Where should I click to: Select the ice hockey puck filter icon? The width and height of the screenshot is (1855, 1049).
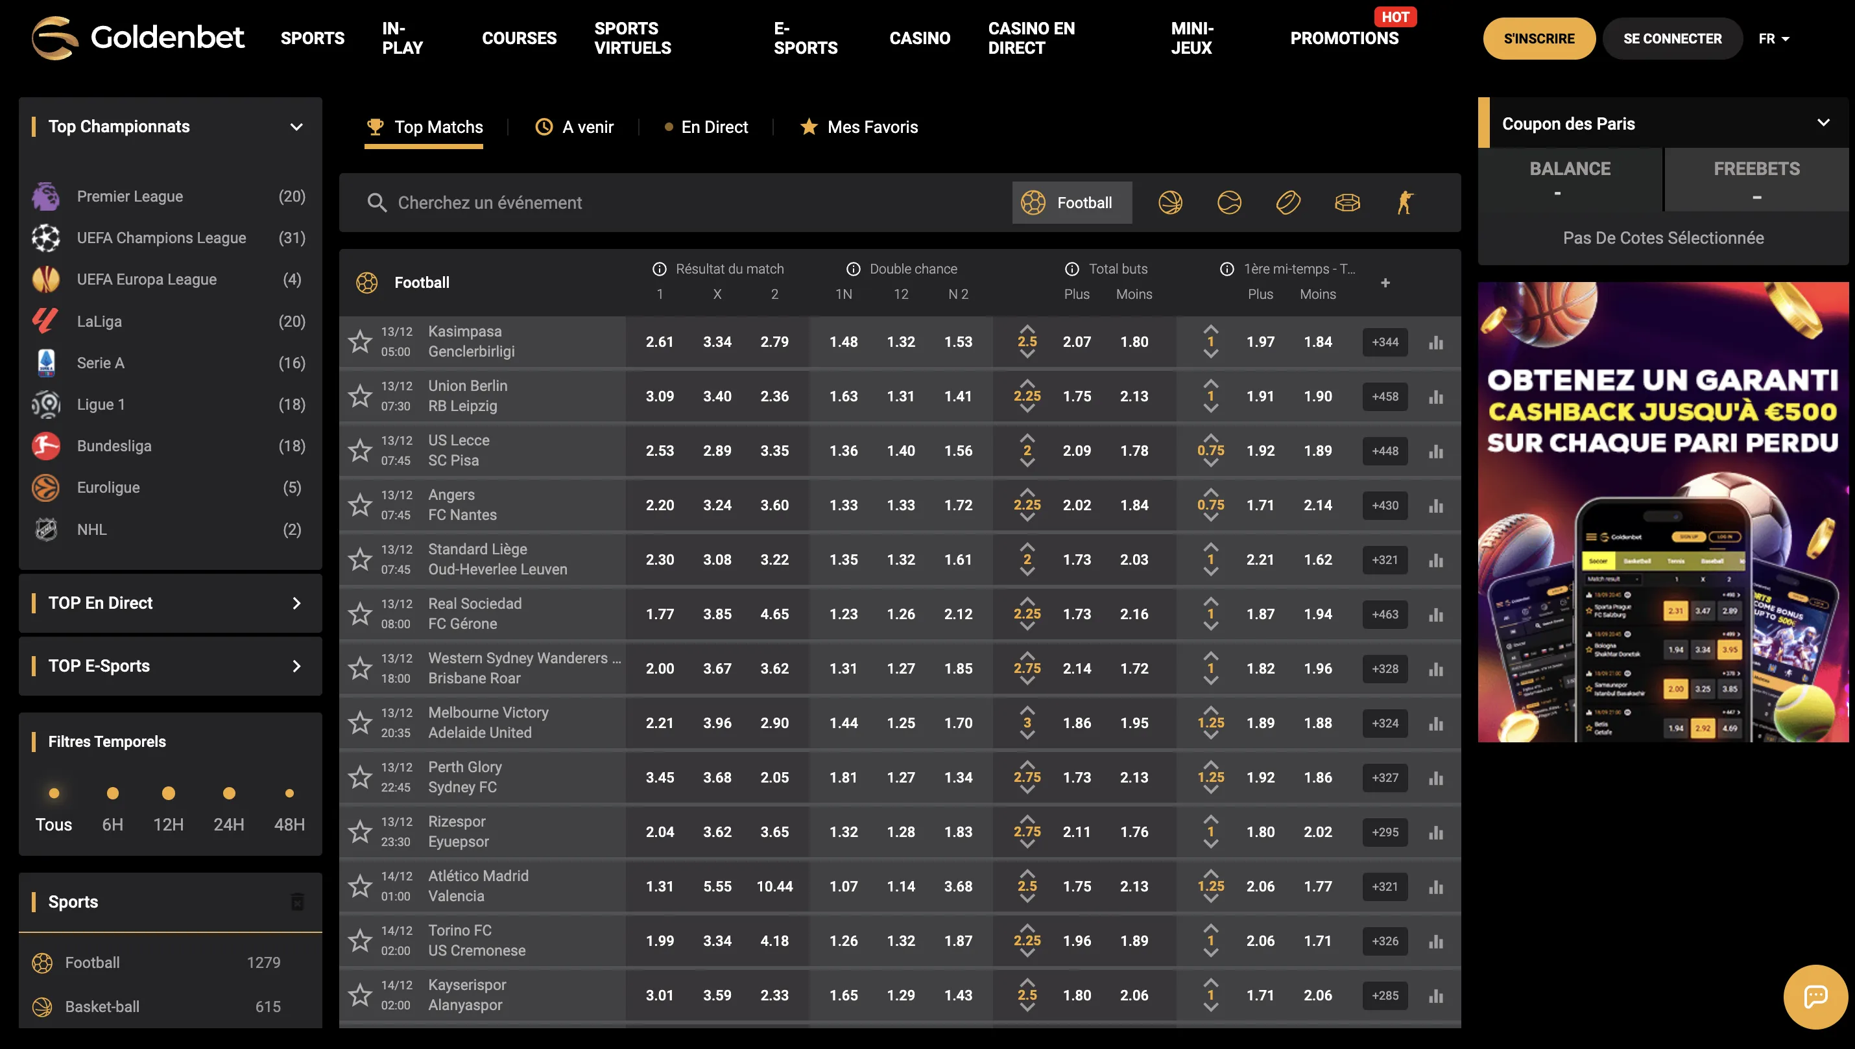pyautogui.click(x=1288, y=202)
